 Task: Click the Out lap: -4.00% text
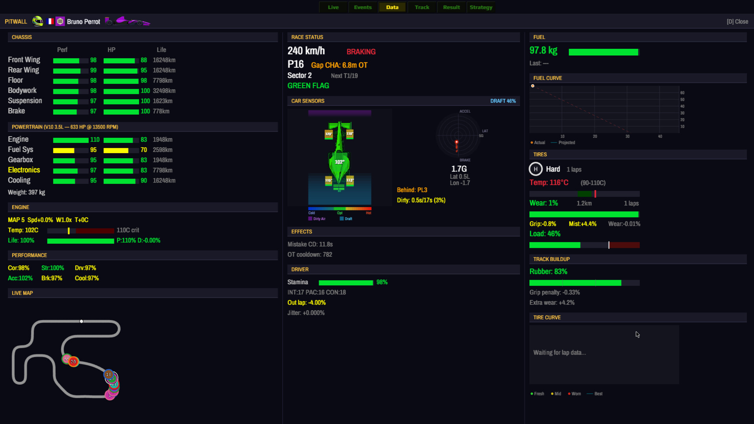pos(306,303)
